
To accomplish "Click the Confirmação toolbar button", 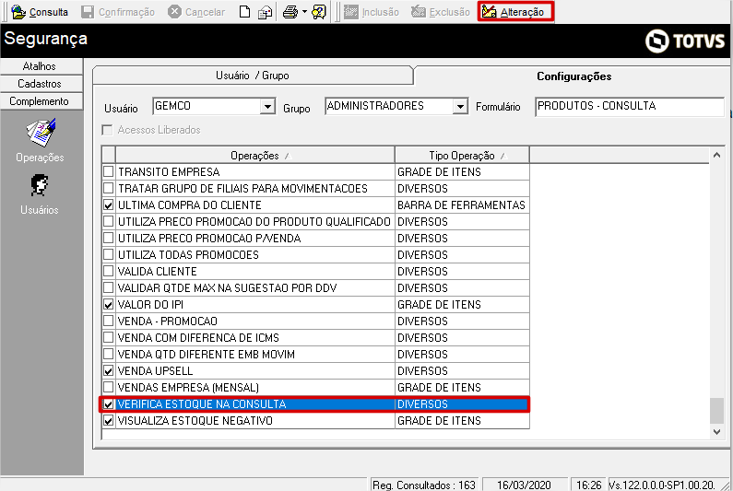I will tap(117, 12).
